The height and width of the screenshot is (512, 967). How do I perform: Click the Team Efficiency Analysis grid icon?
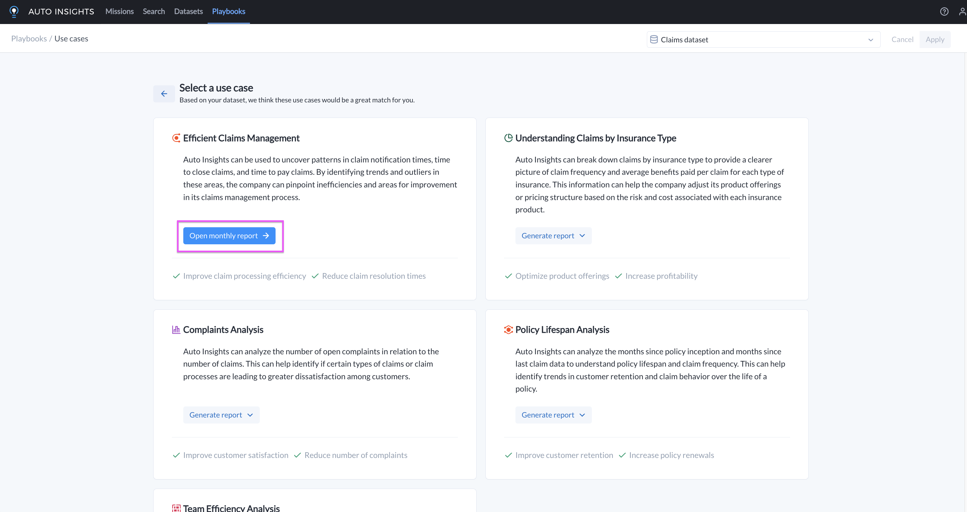point(176,508)
